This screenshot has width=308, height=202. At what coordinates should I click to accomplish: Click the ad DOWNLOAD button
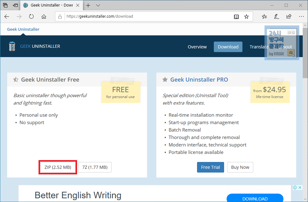click(255, 198)
